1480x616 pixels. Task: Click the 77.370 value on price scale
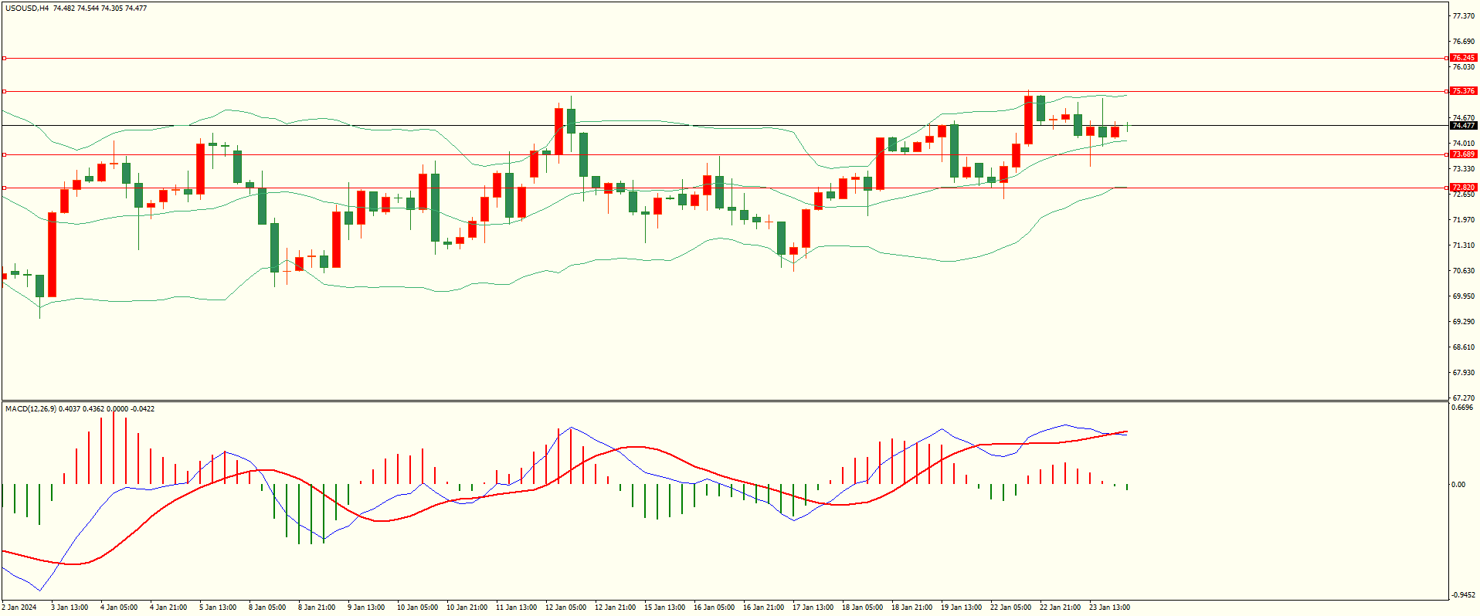pyautogui.click(x=1463, y=16)
